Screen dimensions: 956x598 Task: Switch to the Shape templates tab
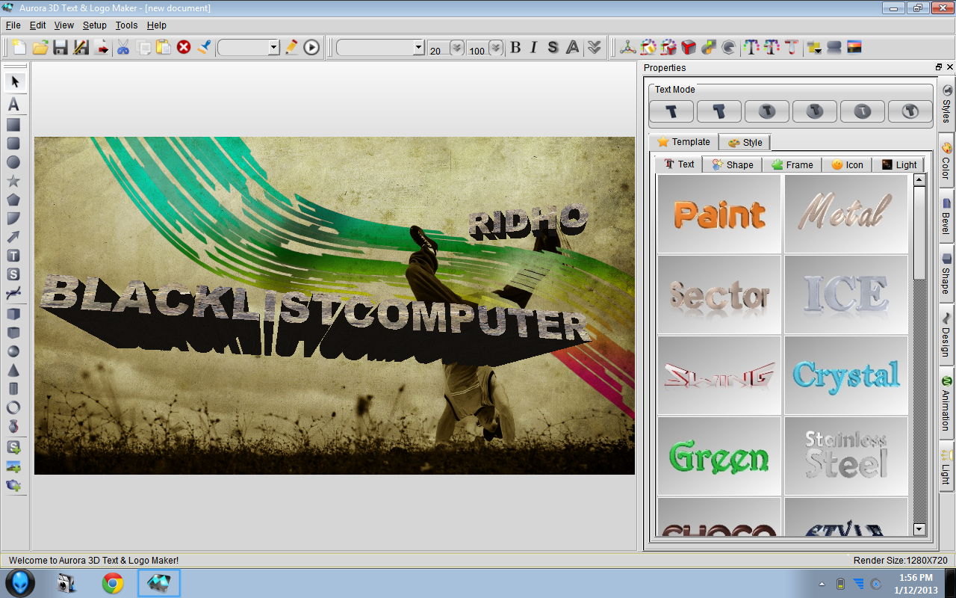pos(732,164)
